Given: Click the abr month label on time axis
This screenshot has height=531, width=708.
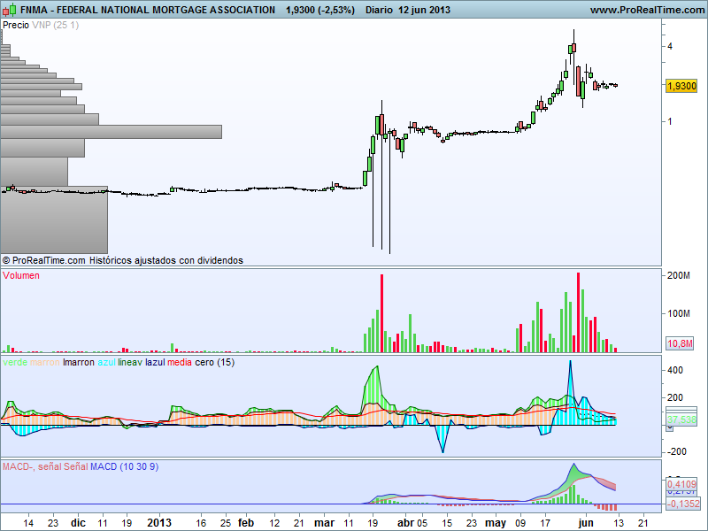Looking at the screenshot, I should click(x=406, y=522).
